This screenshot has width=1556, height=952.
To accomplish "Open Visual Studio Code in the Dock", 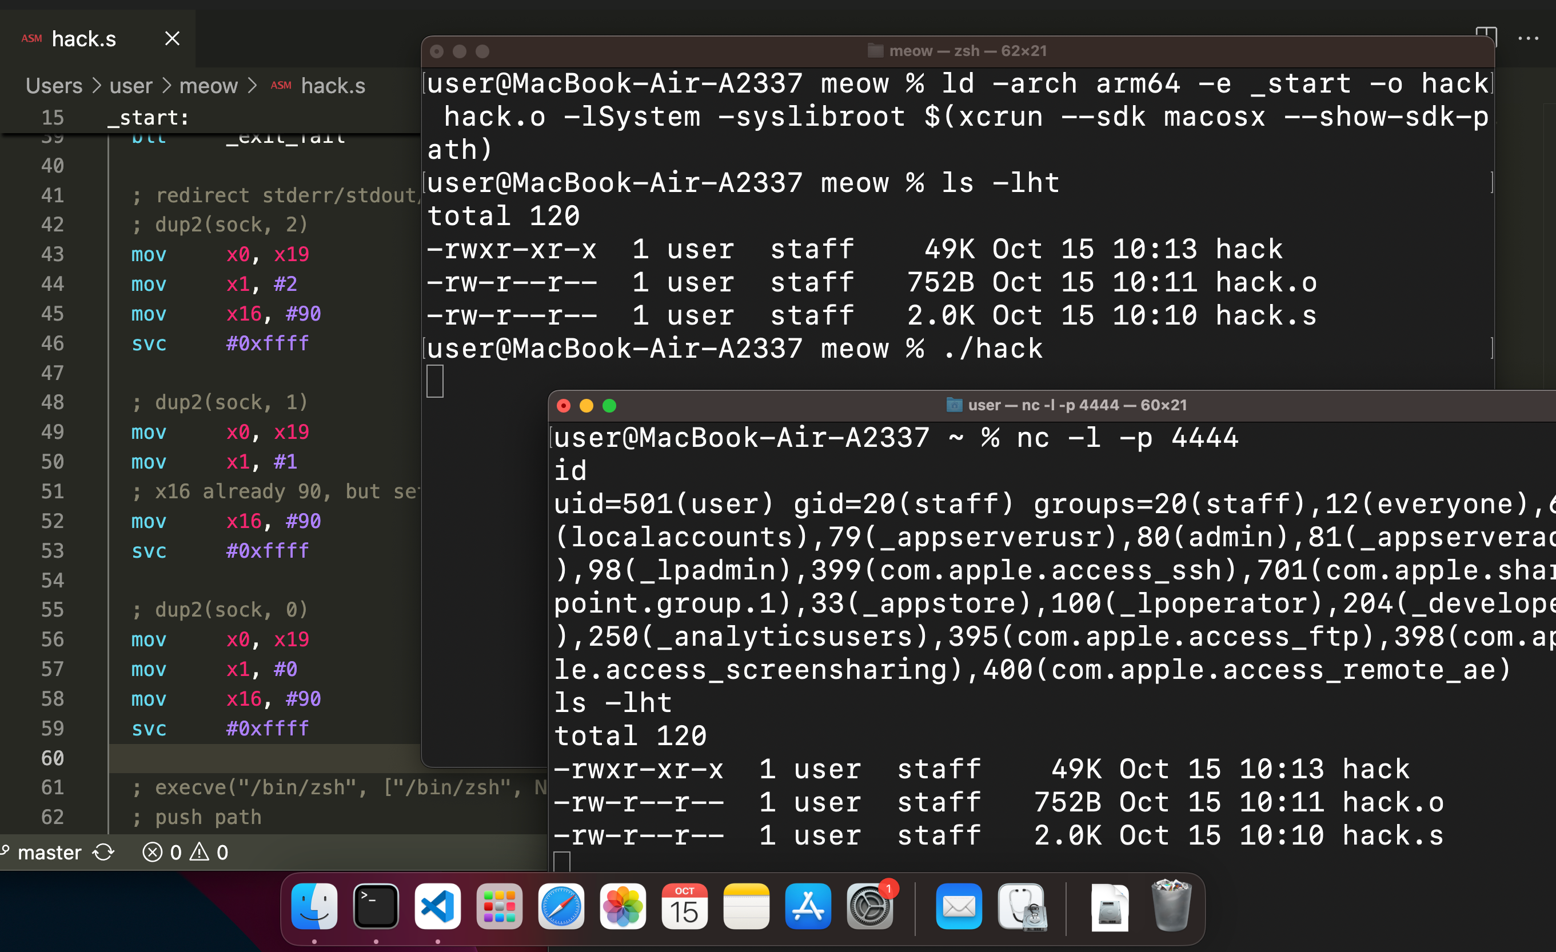I will (x=437, y=907).
